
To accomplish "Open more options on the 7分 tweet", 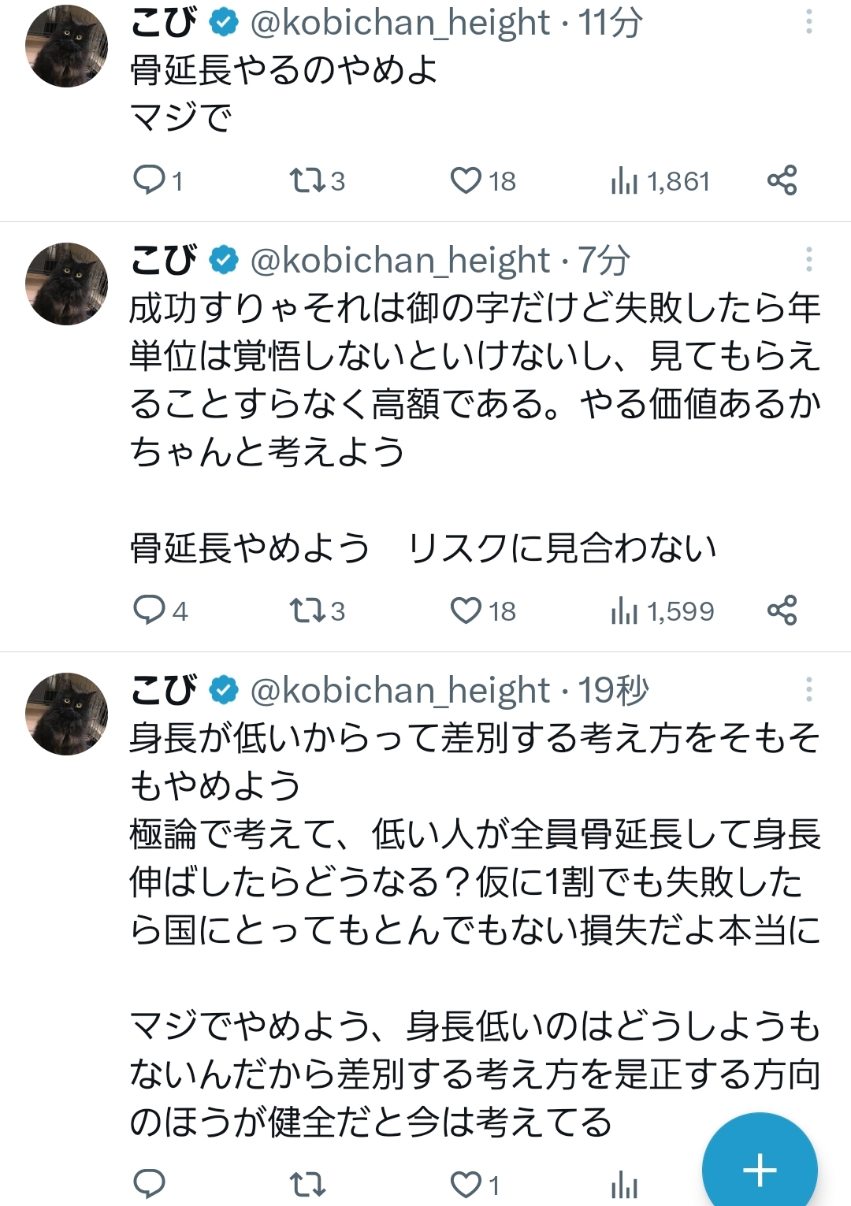I will click(x=808, y=259).
